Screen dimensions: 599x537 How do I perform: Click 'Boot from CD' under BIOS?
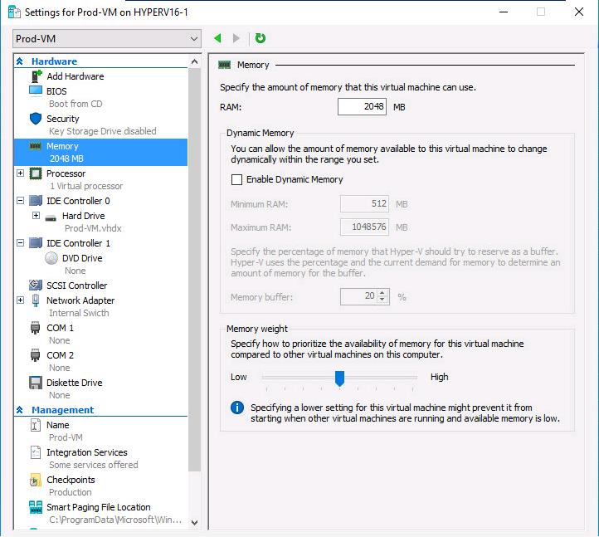pyautogui.click(x=75, y=104)
